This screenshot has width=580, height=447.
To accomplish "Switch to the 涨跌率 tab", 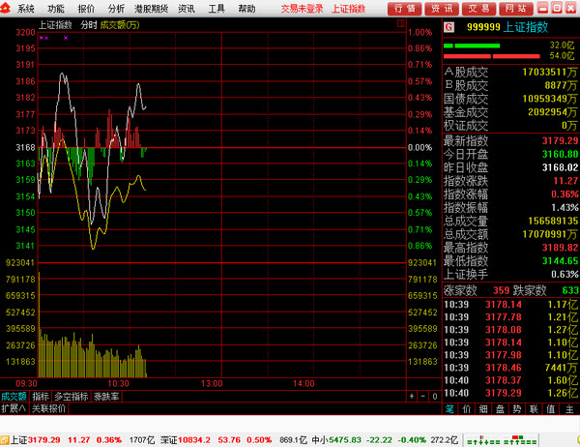I will [106, 397].
